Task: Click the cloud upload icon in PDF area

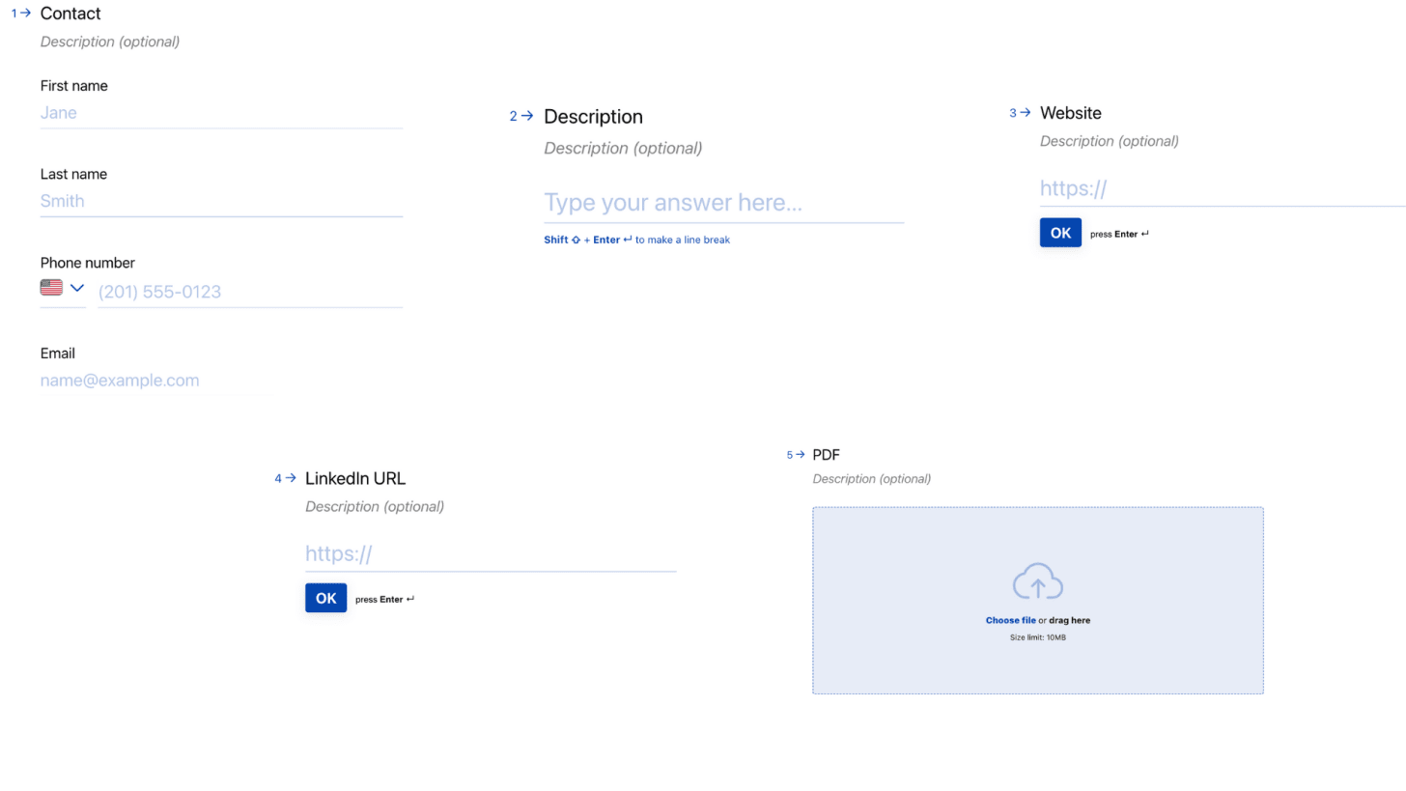Action: 1037,579
